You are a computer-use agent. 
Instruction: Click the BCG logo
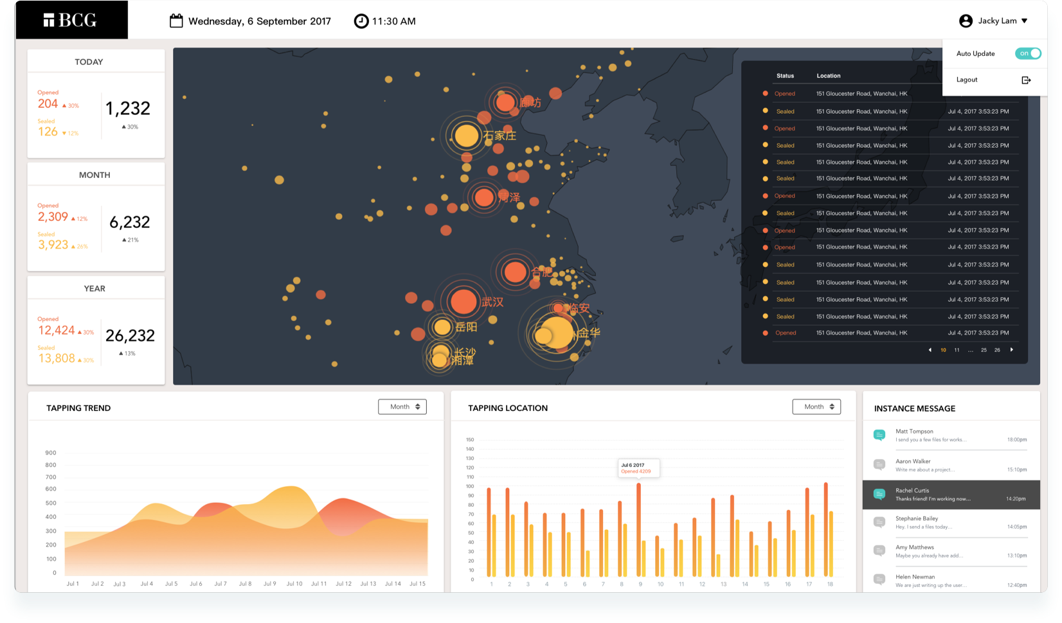pyautogui.click(x=71, y=21)
